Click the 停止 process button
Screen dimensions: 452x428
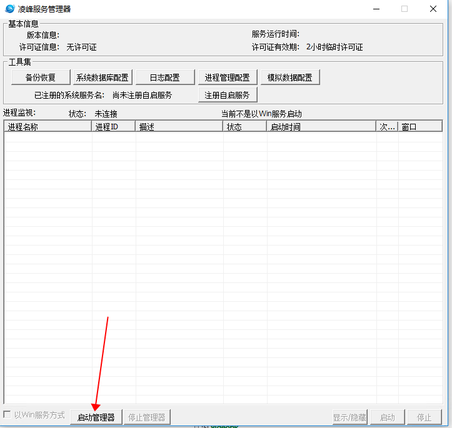(x=424, y=417)
